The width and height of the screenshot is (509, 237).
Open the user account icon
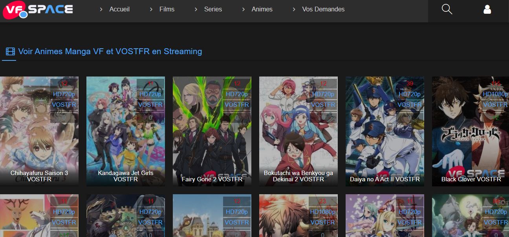[487, 9]
